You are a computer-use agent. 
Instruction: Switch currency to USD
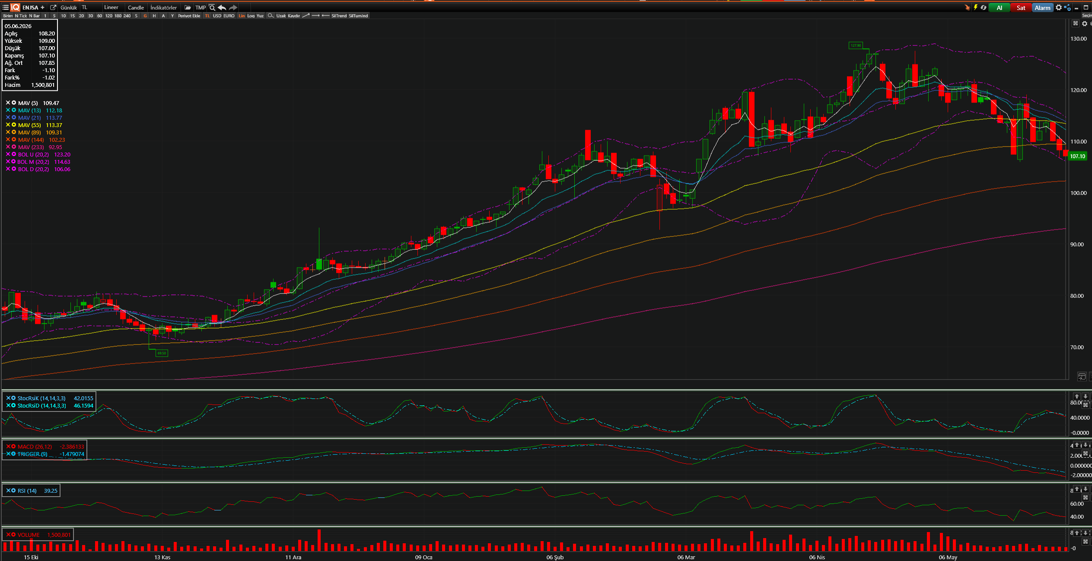click(x=217, y=16)
